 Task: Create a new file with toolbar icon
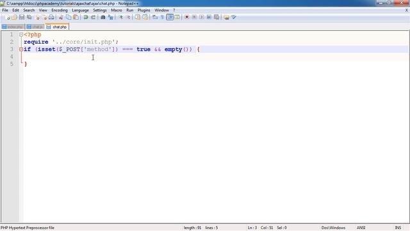tap(7, 17)
